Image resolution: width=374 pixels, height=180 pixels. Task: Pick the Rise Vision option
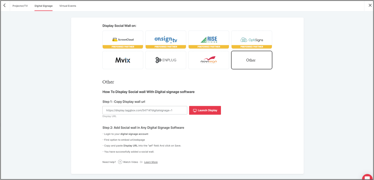[x=209, y=39]
